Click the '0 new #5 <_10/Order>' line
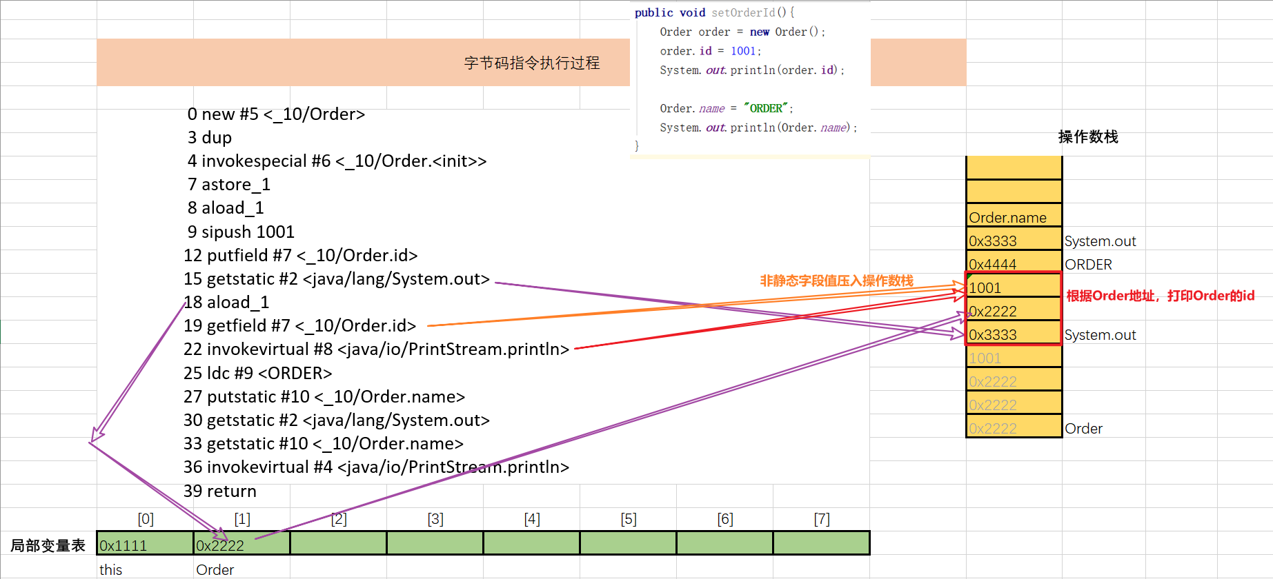The width and height of the screenshot is (1273, 579). [x=276, y=114]
